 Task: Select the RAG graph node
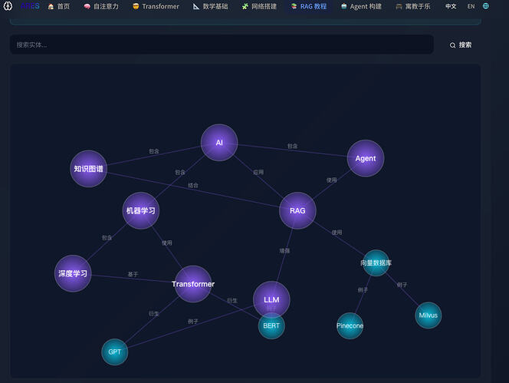[297, 210]
